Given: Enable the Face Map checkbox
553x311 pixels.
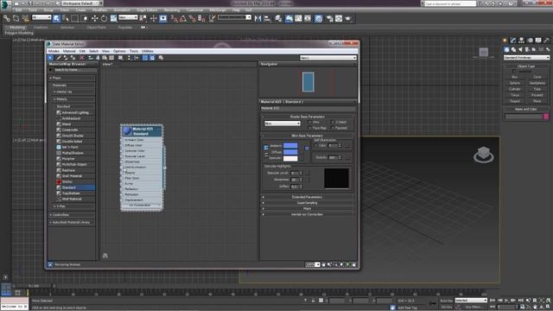Looking at the screenshot, I should pos(309,128).
